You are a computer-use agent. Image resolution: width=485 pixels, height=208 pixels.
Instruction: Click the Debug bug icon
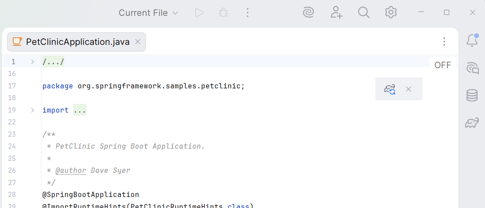pos(223,13)
